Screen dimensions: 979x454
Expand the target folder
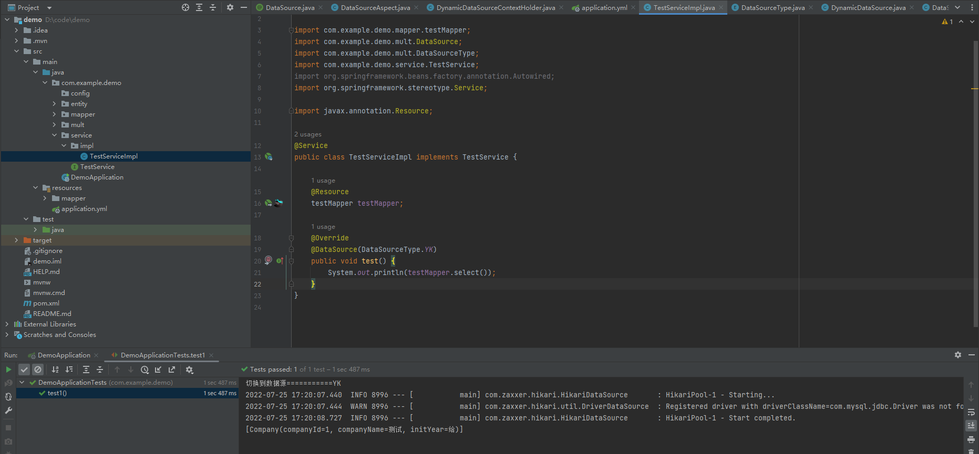16,240
